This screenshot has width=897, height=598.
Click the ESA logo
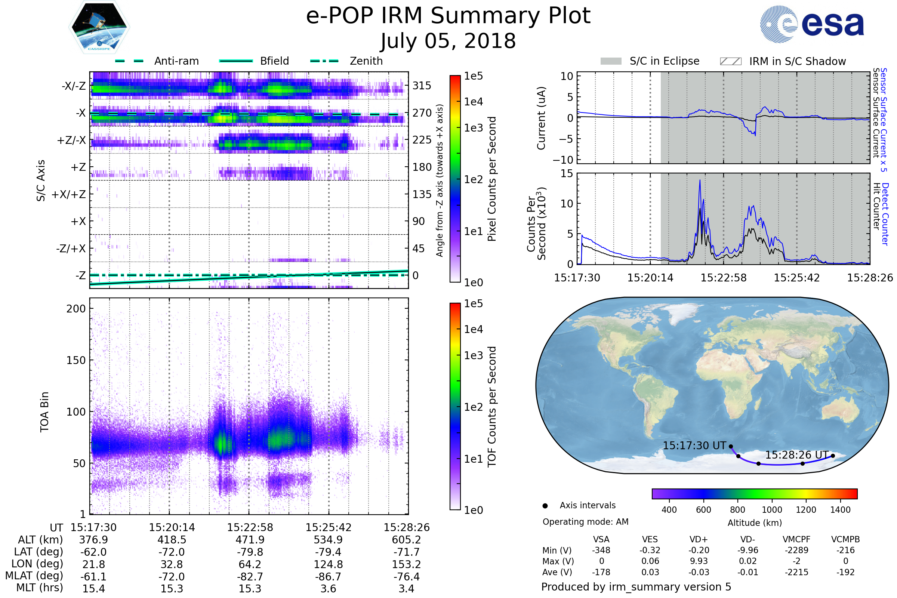tap(811, 24)
